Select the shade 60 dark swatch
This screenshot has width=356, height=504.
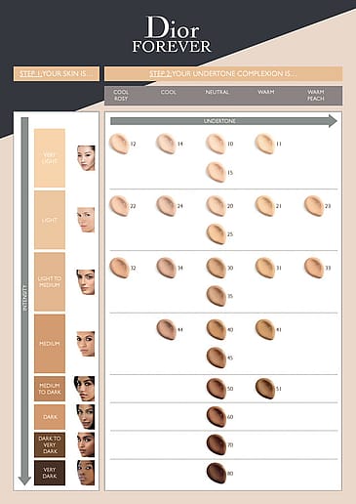click(217, 417)
